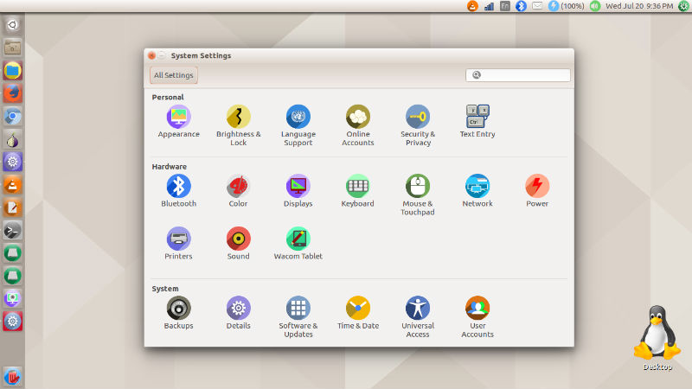Open Network settings
This screenshot has height=389, width=692.
[x=477, y=191]
